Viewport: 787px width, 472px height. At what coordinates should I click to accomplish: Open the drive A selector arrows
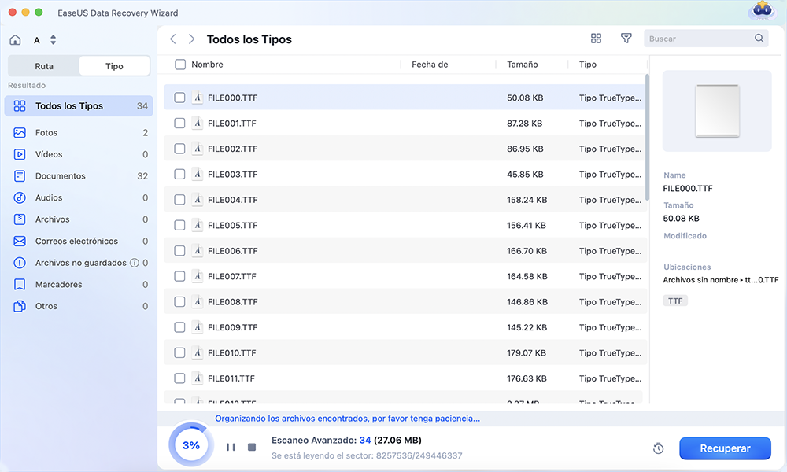54,40
